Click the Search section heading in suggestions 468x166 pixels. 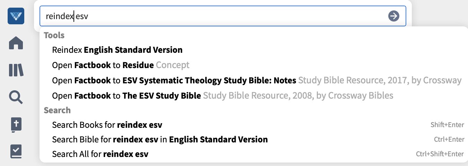click(x=57, y=110)
